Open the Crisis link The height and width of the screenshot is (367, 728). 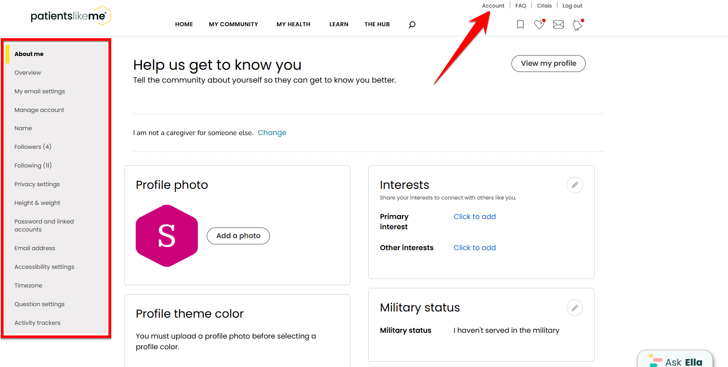pos(544,6)
